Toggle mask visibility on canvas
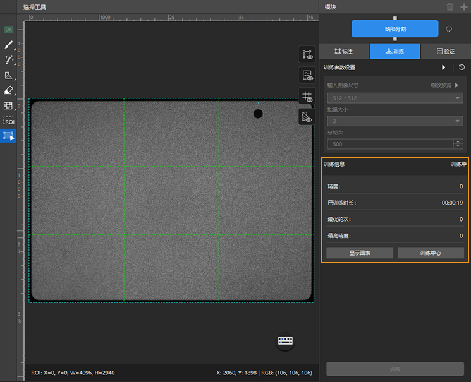The height and width of the screenshot is (382, 471). (x=307, y=116)
